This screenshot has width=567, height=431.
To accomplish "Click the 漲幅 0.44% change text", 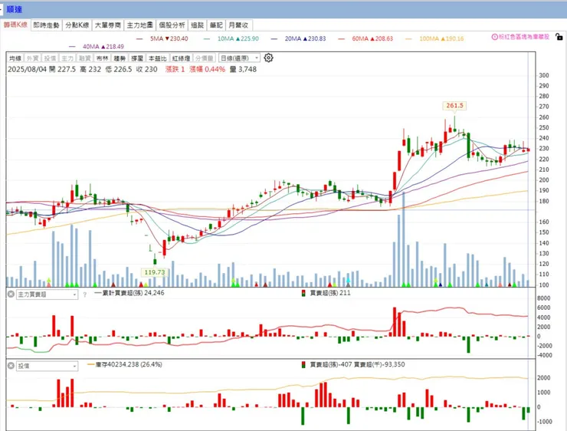I will pyautogui.click(x=208, y=70).
